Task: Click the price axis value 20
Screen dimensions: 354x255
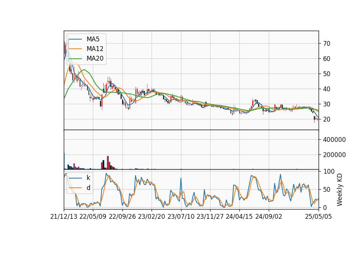Action: point(326,119)
